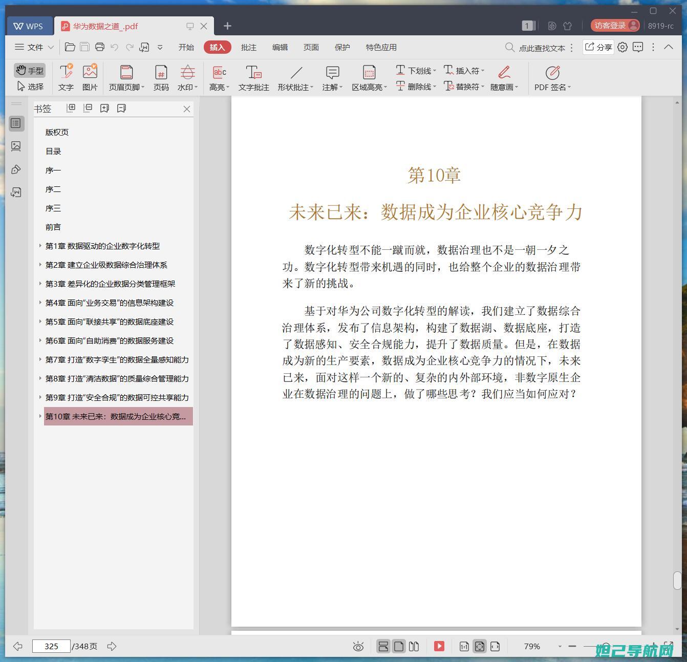Open the 页眉页脚 header and footer dropdown
This screenshot has height=662, width=687.
[x=126, y=78]
